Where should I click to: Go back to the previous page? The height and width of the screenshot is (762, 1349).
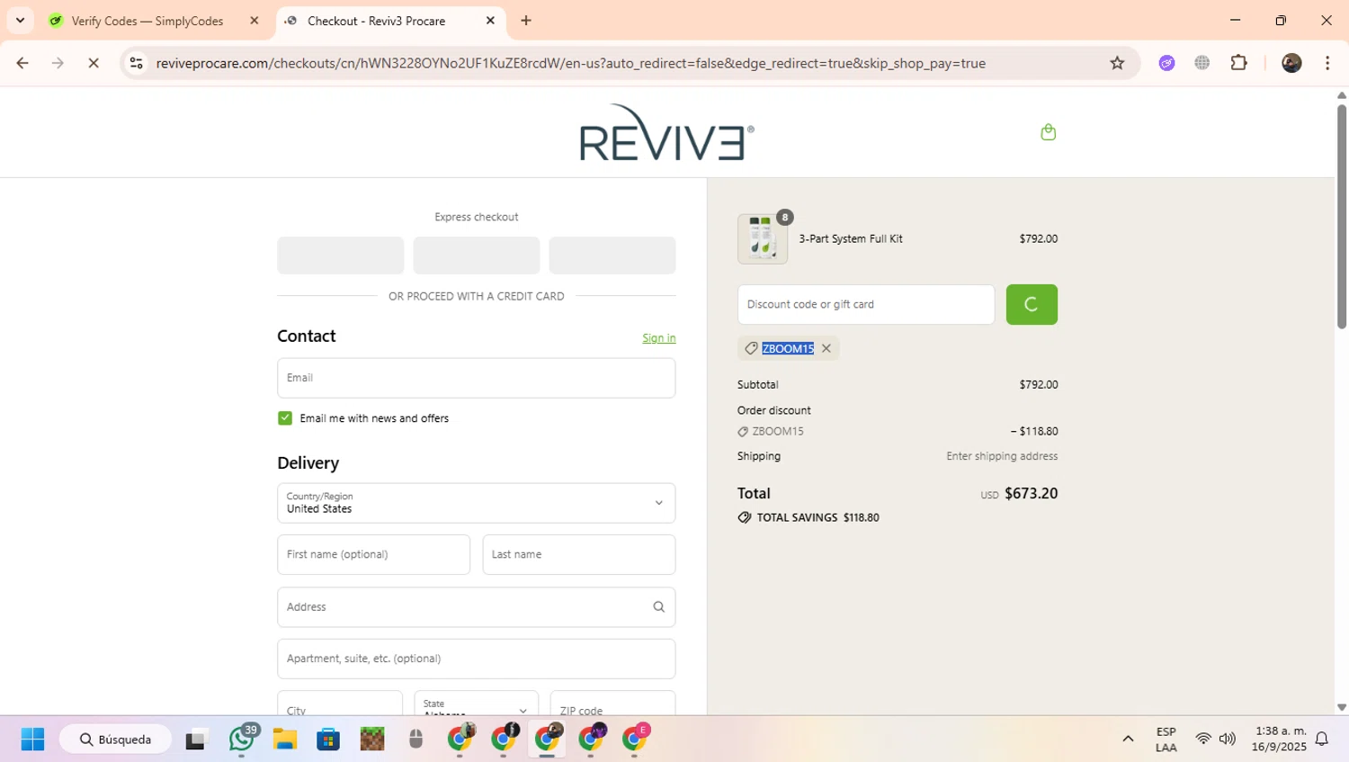click(x=22, y=63)
